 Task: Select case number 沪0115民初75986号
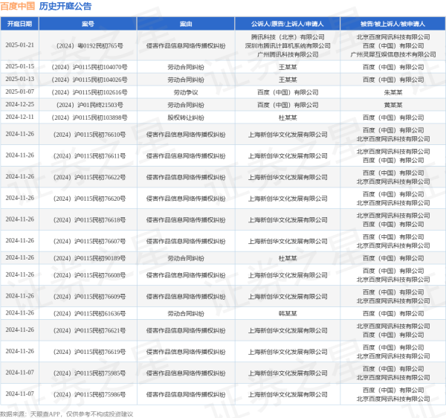click(x=90, y=395)
